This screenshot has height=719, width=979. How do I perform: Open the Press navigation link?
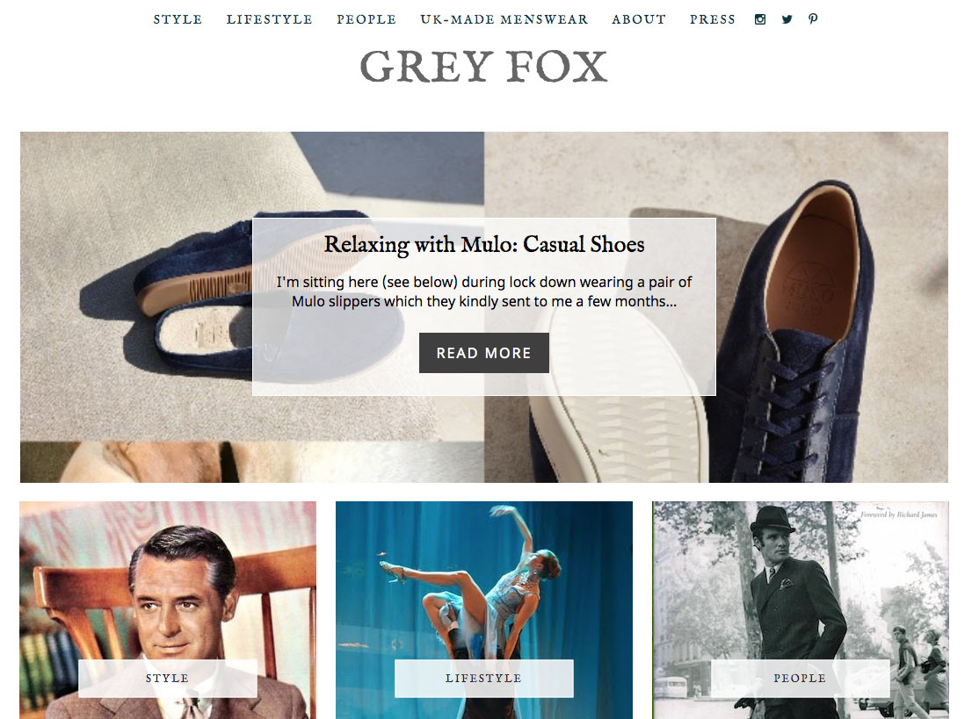point(713,19)
